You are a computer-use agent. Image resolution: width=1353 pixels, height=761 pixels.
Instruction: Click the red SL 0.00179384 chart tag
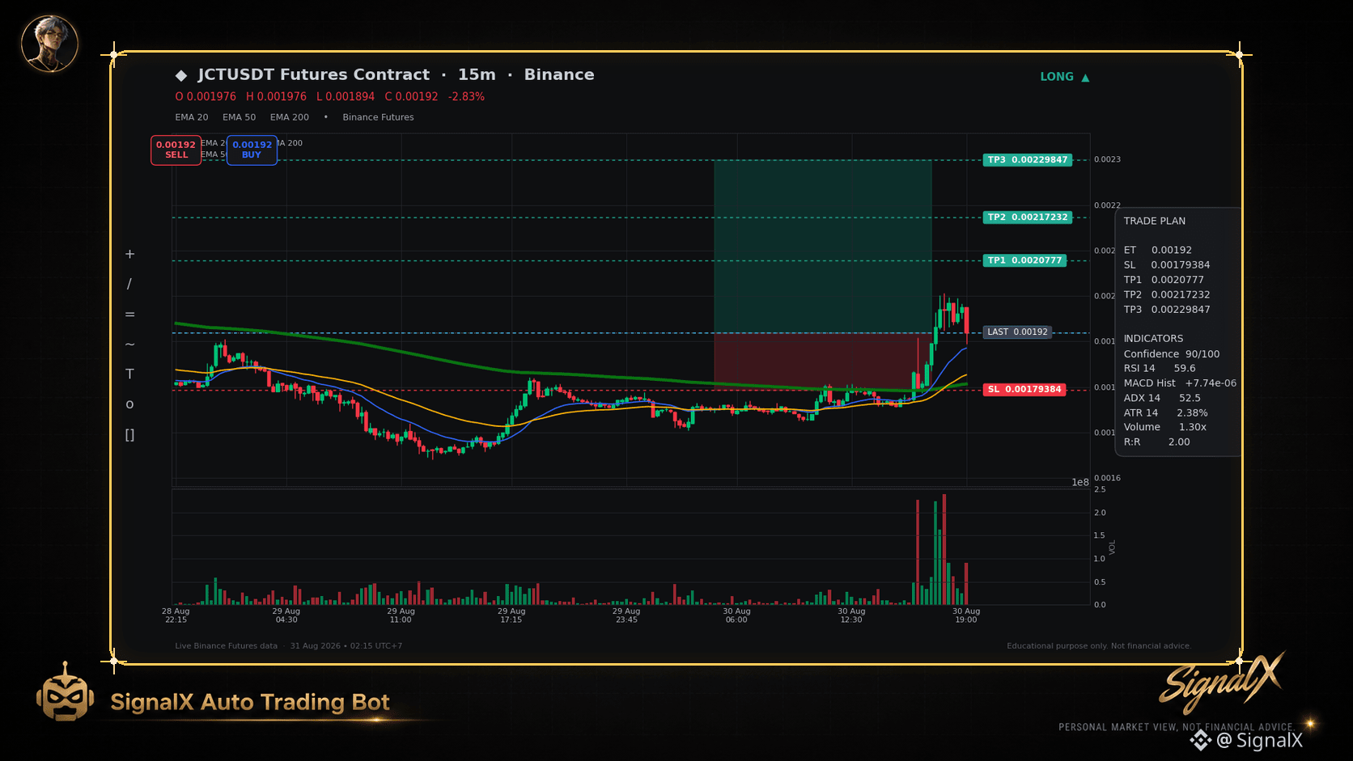point(1024,390)
